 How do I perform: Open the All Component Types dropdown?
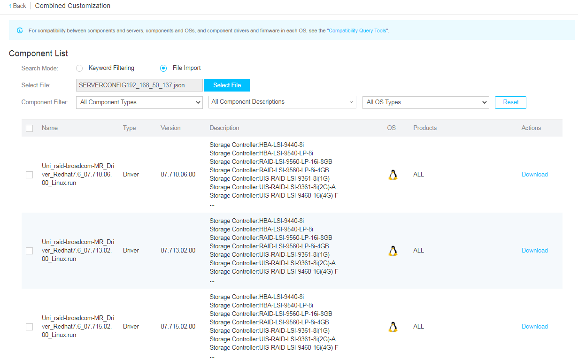pyautogui.click(x=139, y=102)
